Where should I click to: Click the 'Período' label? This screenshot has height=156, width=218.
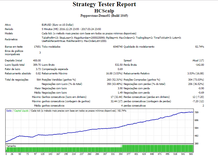(x=9, y=29)
